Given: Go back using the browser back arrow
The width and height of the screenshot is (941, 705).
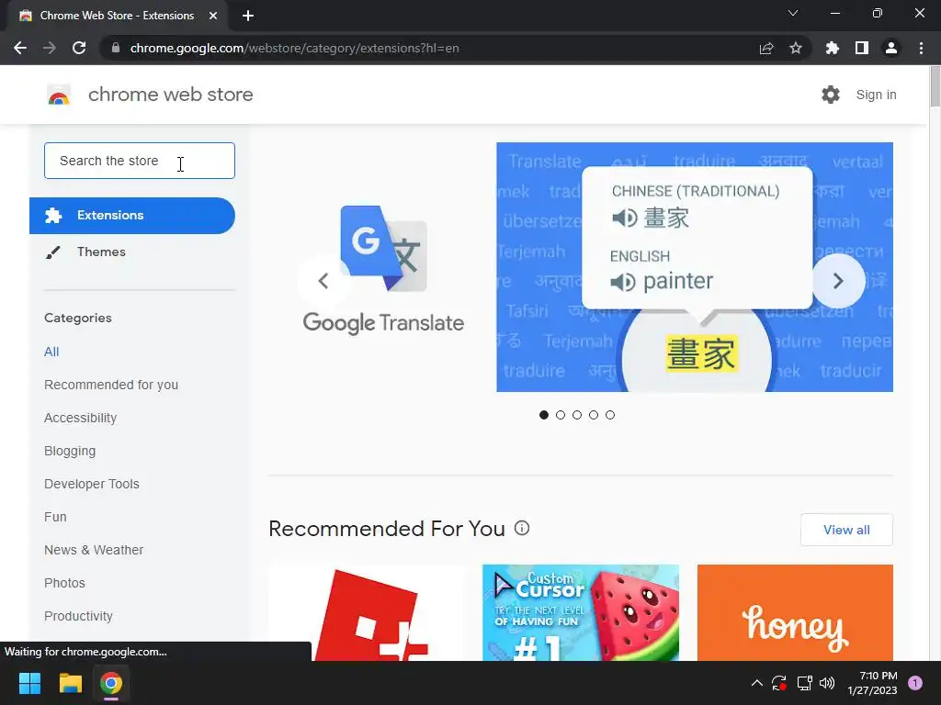Looking at the screenshot, I should pos(20,48).
